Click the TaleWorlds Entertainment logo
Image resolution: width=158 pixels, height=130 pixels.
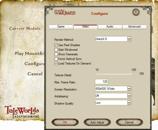21,112
